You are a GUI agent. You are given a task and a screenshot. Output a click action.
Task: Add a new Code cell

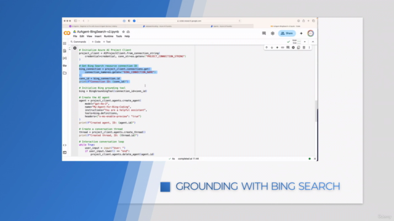pos(96,42)
